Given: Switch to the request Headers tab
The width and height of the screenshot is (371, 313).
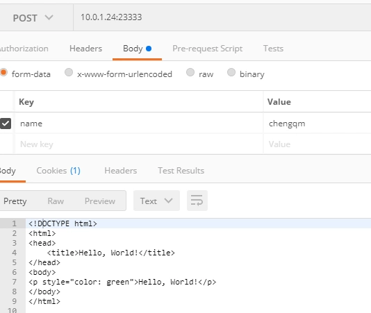Looking at the screenshot, I should click(85, 49).
